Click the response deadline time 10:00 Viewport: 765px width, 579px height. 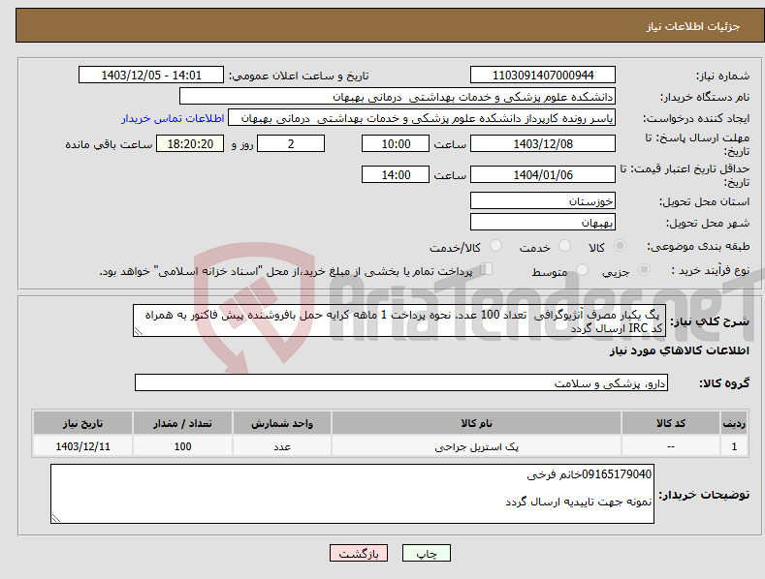(396, 143)
